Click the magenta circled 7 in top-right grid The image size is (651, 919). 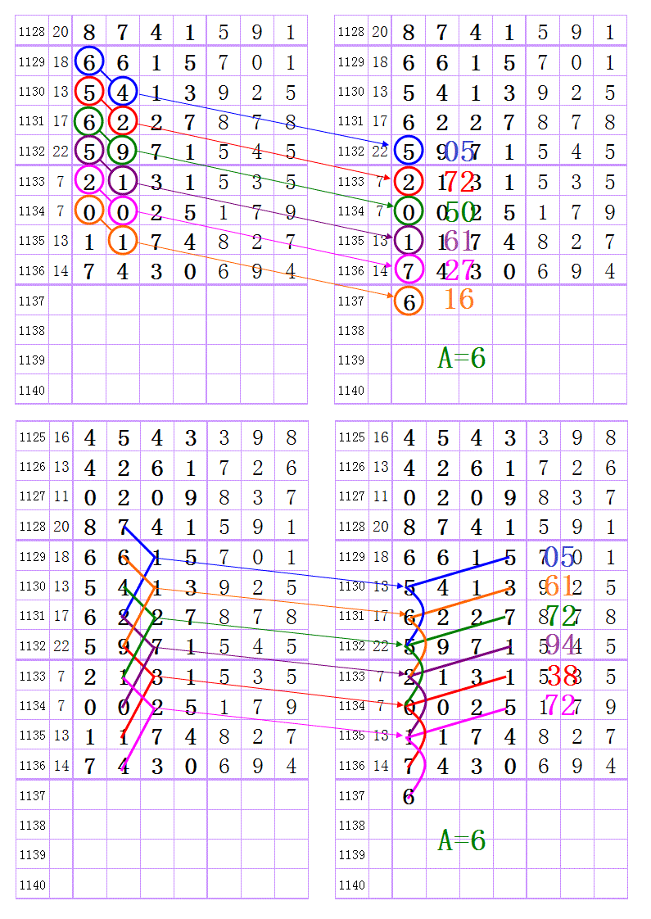coord(408,270)
